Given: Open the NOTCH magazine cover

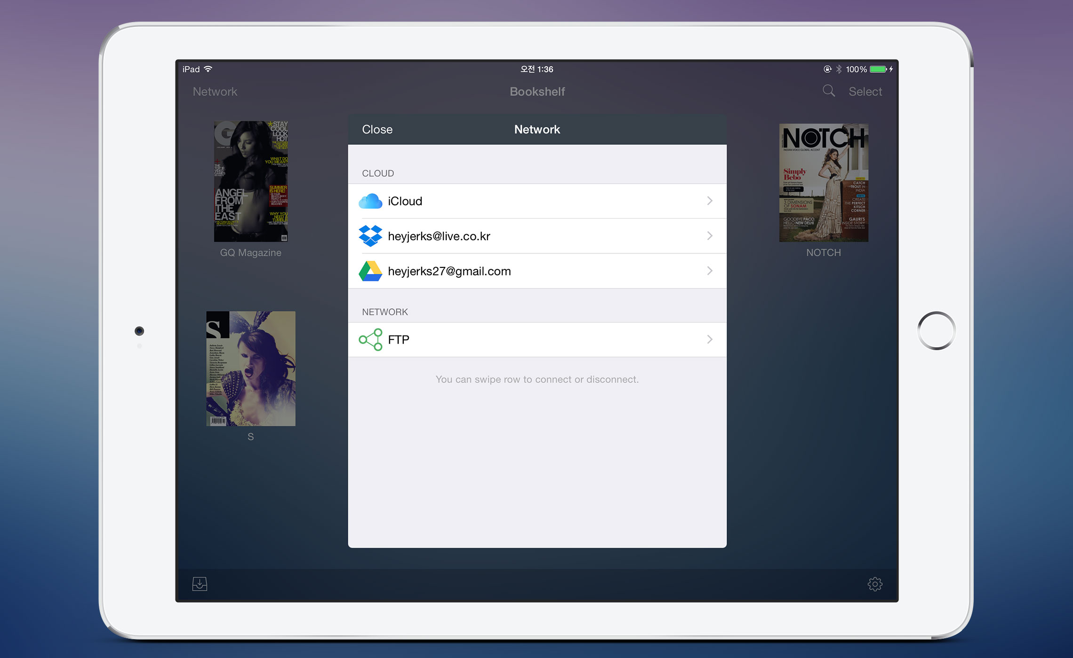Looking at the screenshot, I should tap(824, 182).
